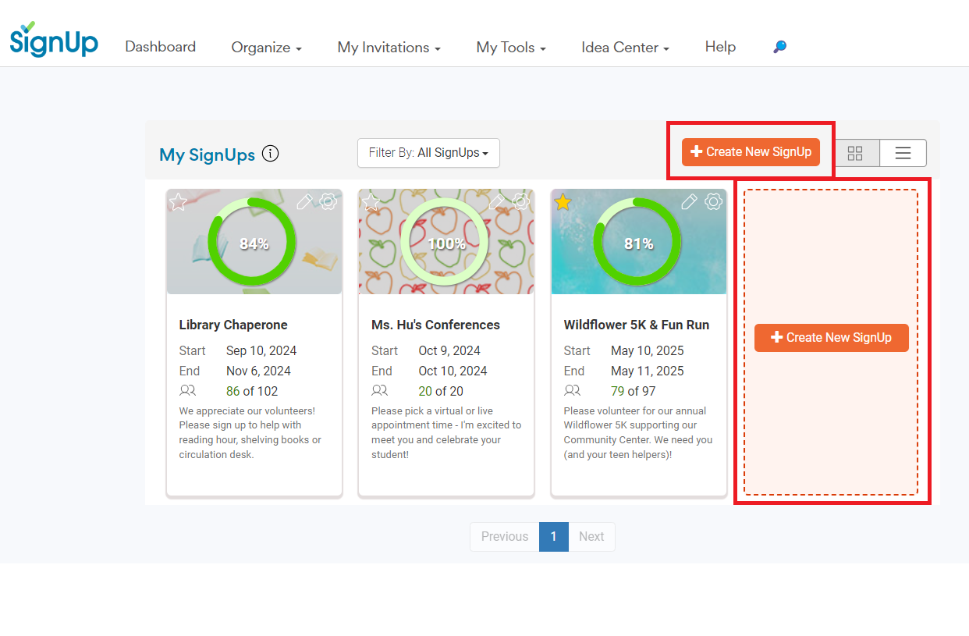
Task: Open the My SignUps info icon
Action: coord(270,154)
